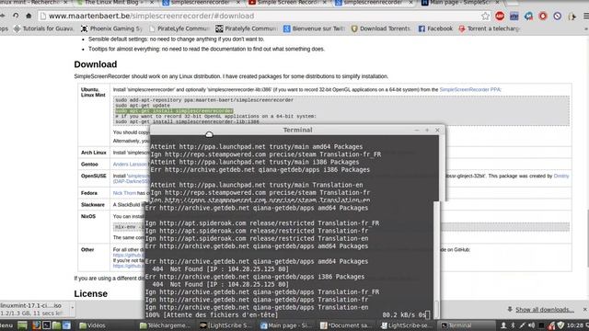The height and width of the screenshot is (331, 589).
Task: Switch to the LightScribe S... taskbar window
Action: click(x=225, y=325)
